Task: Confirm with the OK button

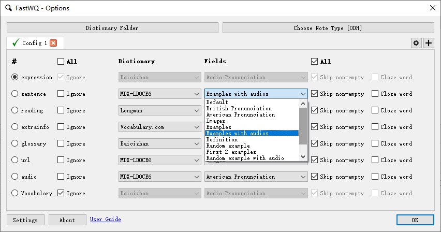Action: point(415,220)
